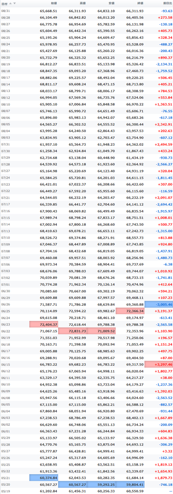Select the blue-highlighted 59,804.41 close cell
Image resolution: width=173 pixels, height=494 pixels.
click(130, 484)
